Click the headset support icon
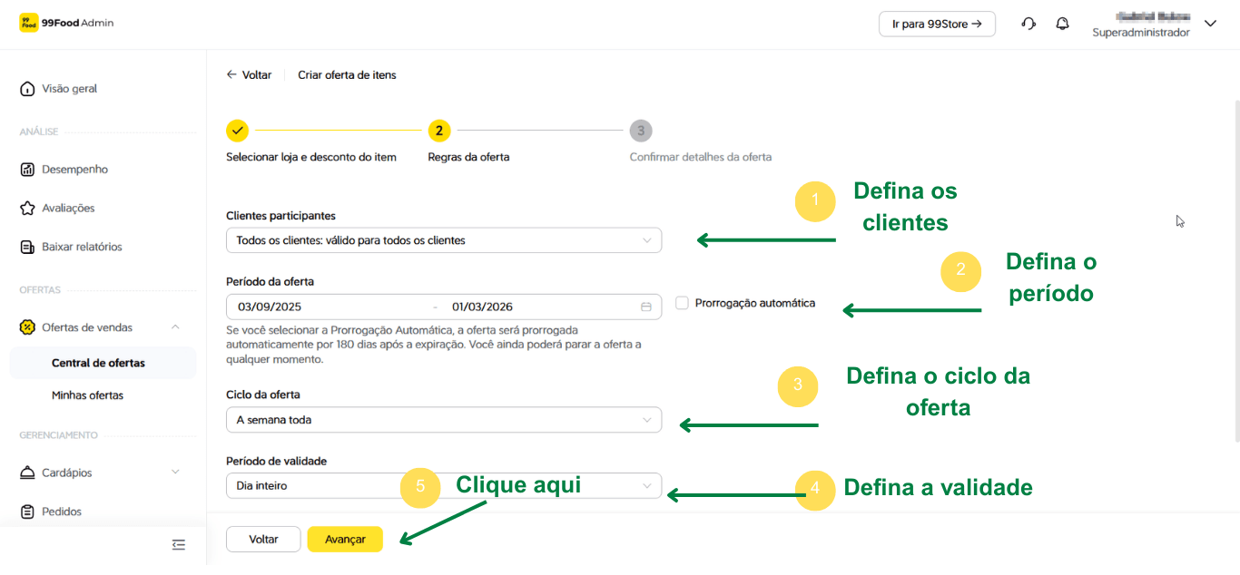Viewport: 1240px width, 575px height. coord(1028,24)
